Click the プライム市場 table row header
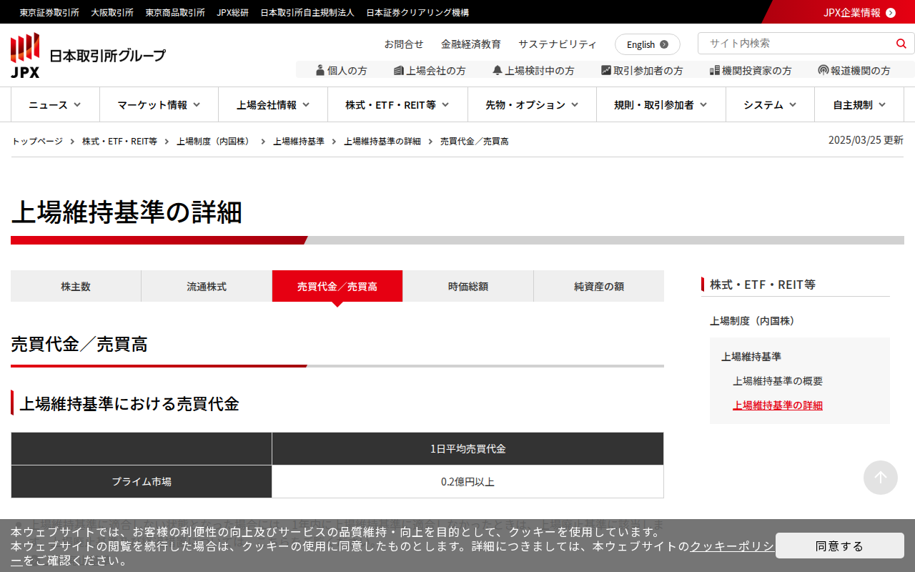The height and width of the screenshot is (572, 915). click(x=142, y=482)
